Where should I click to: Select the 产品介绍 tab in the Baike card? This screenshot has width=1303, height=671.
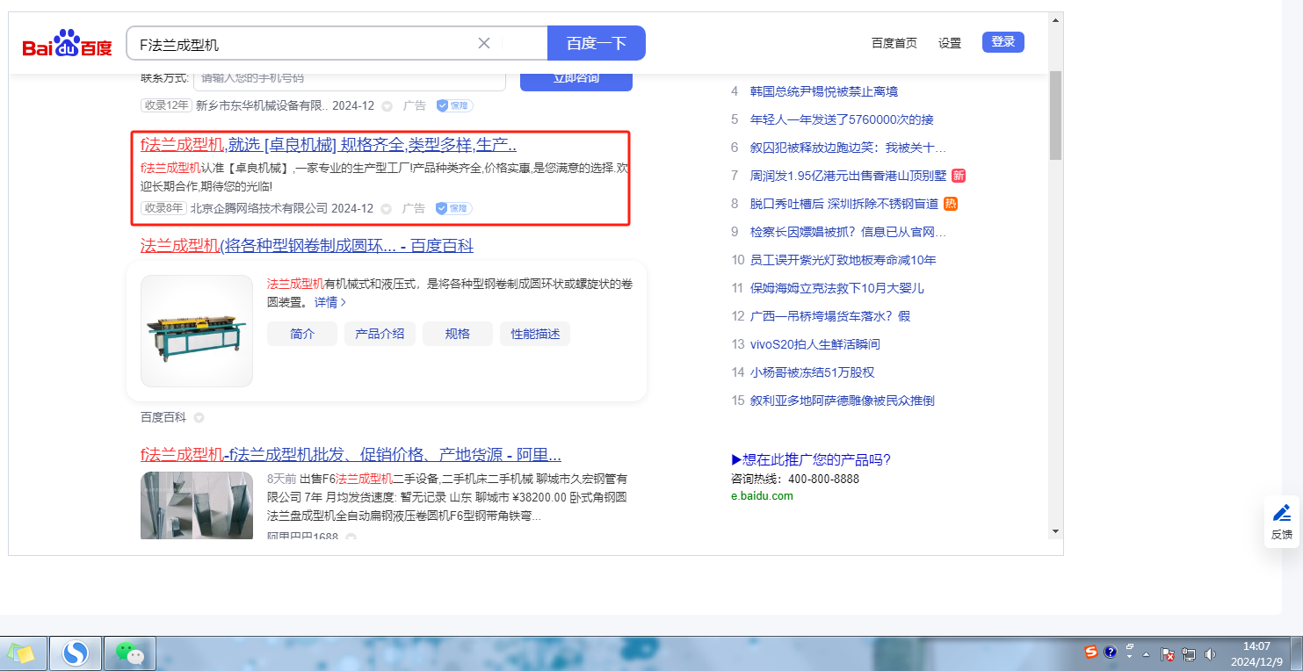[380, 334]
